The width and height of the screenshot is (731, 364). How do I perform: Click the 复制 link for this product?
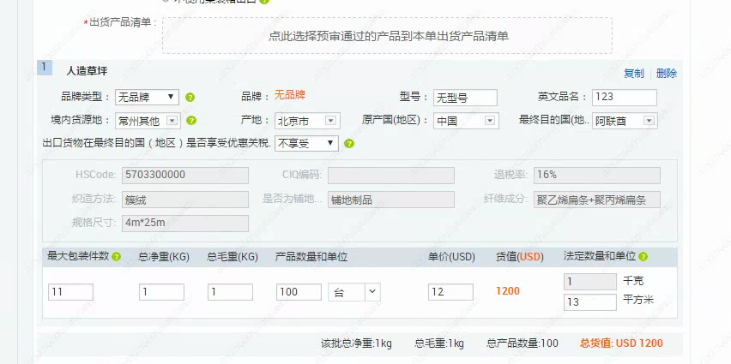click(x=633, y=74)
